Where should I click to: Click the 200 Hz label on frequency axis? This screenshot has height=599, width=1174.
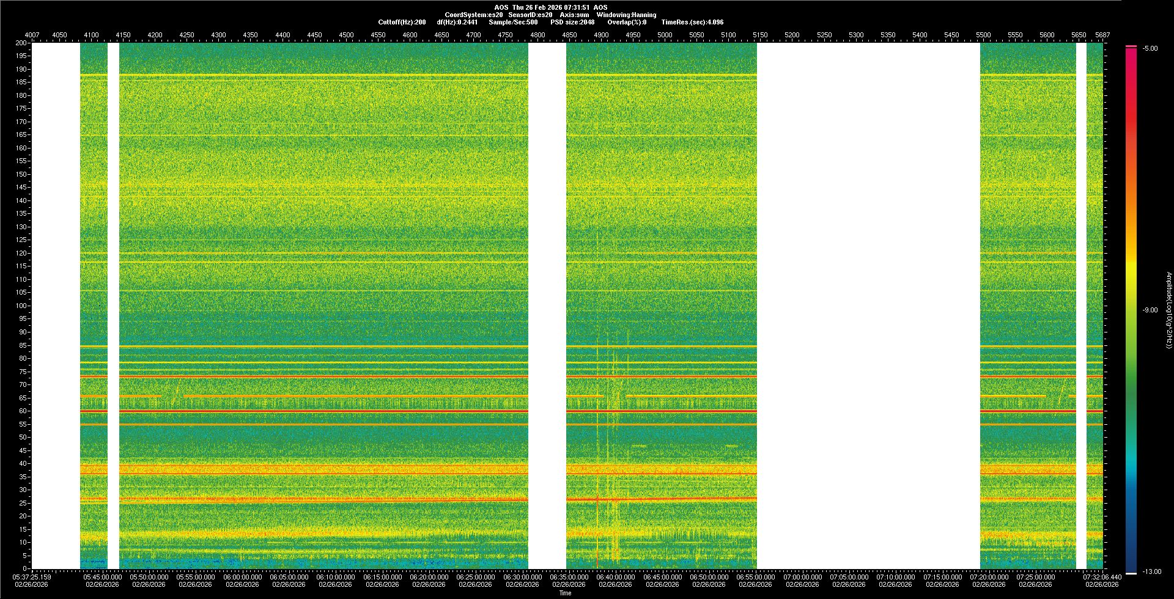pyautogui.click(x=21, y=43)
